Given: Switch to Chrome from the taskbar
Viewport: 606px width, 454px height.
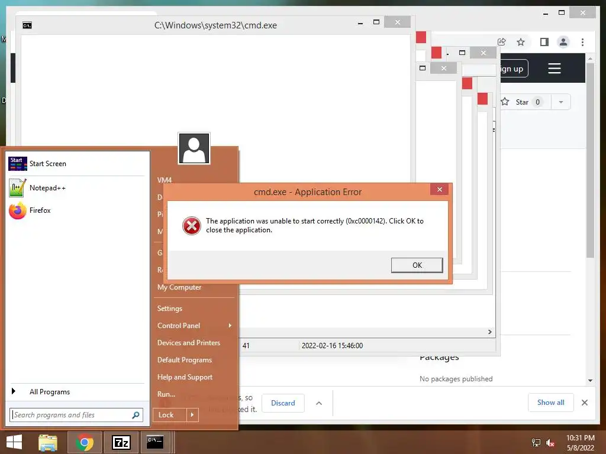Looking at the screenshot, I should pos(85,442).
